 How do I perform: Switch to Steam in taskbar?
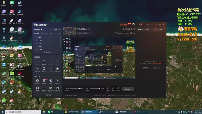[106, 112]
